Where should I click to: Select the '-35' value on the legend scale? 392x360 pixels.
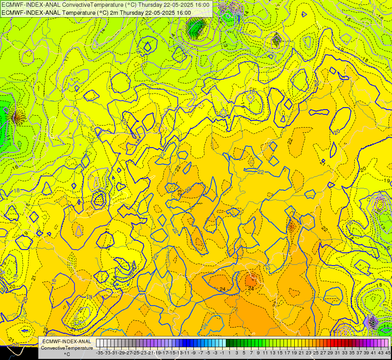(x=100, y=353)
